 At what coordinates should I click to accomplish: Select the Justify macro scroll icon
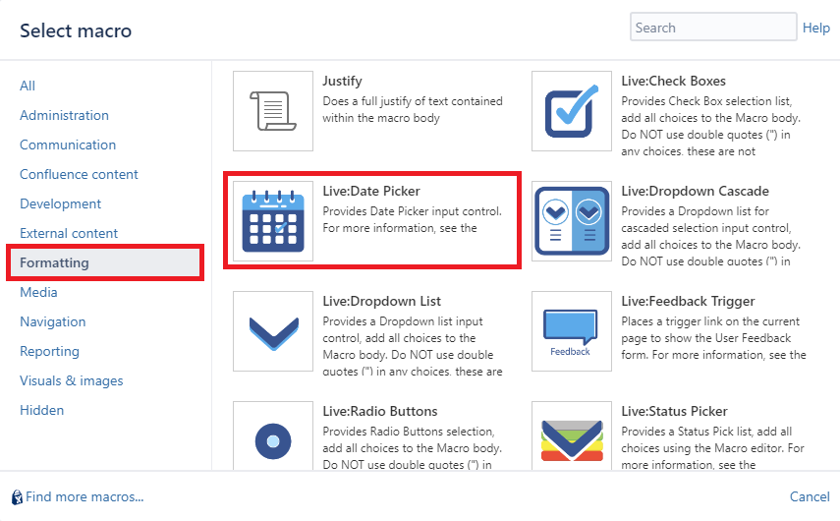tap(273, 110)
